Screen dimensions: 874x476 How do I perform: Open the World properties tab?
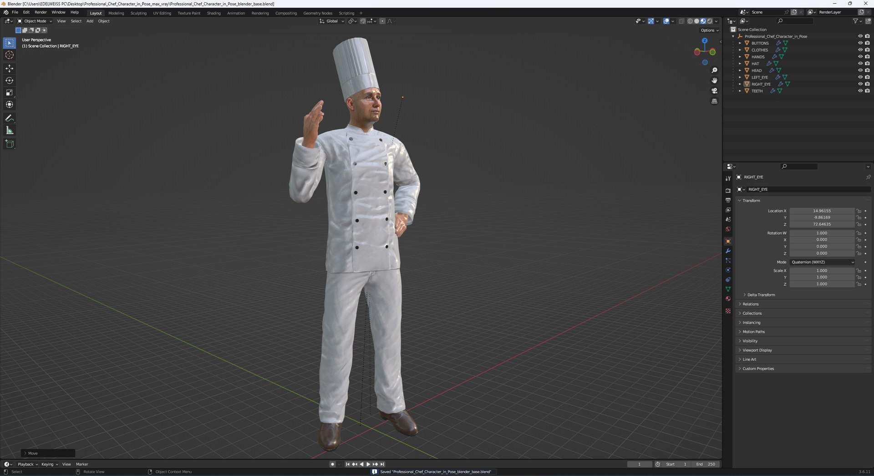point(728,229)
